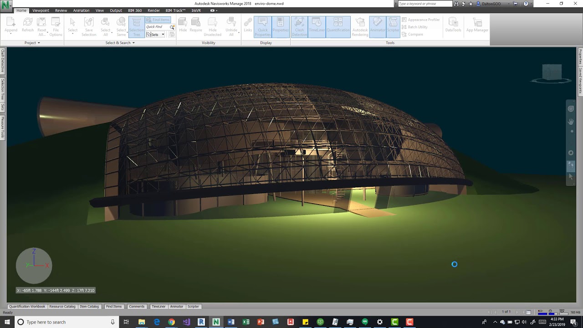Image resolution: width=583 pixels, height=328 pixels.
Task: Open the Resource Catalog bottom tab
Action: [x=62, y=307]
